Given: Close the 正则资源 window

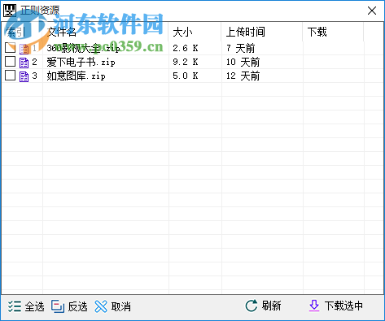Looking at the screenshot, I should [x=372, y=11].
